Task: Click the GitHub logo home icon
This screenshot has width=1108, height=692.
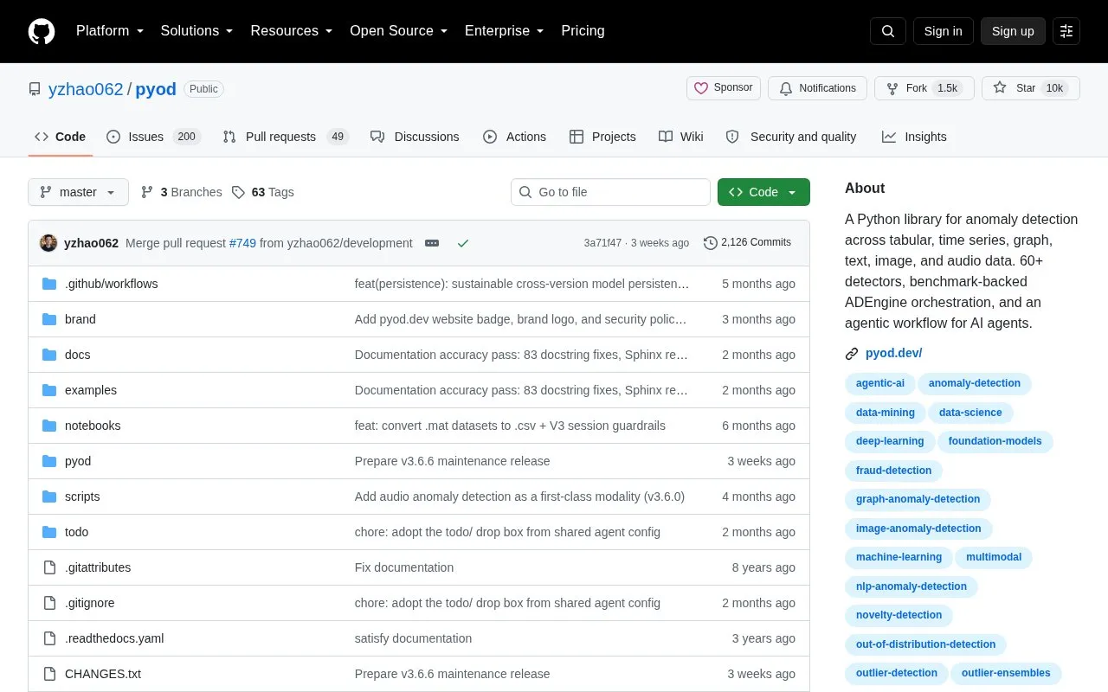Action: click(x=42, y=31)
